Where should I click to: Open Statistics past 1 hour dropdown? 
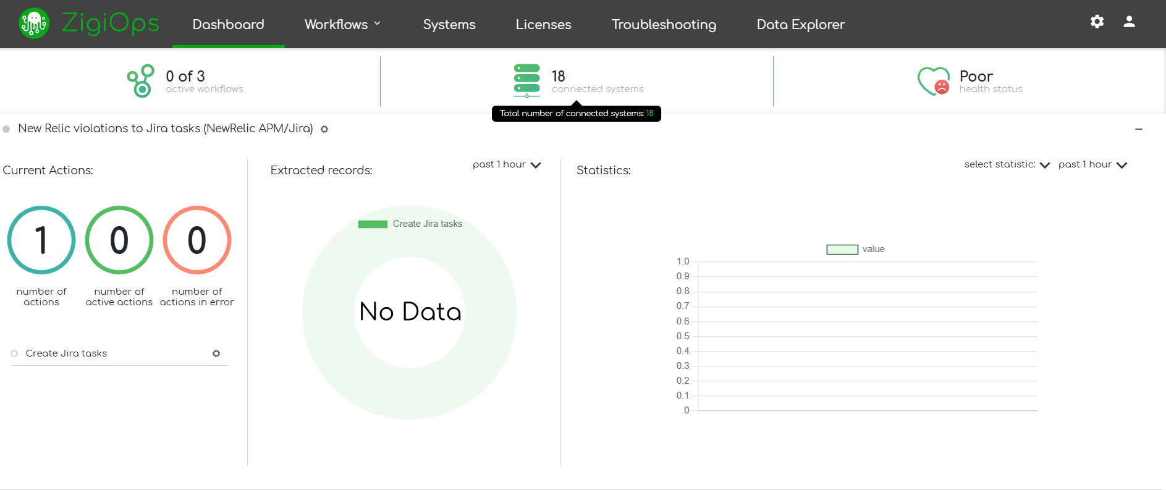(1092, 164)
